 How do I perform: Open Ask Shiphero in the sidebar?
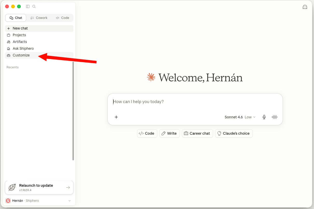(x=39, y=49)
